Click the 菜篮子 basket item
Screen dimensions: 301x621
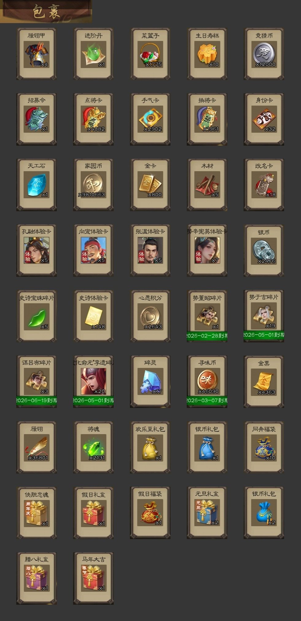point(150,54)
